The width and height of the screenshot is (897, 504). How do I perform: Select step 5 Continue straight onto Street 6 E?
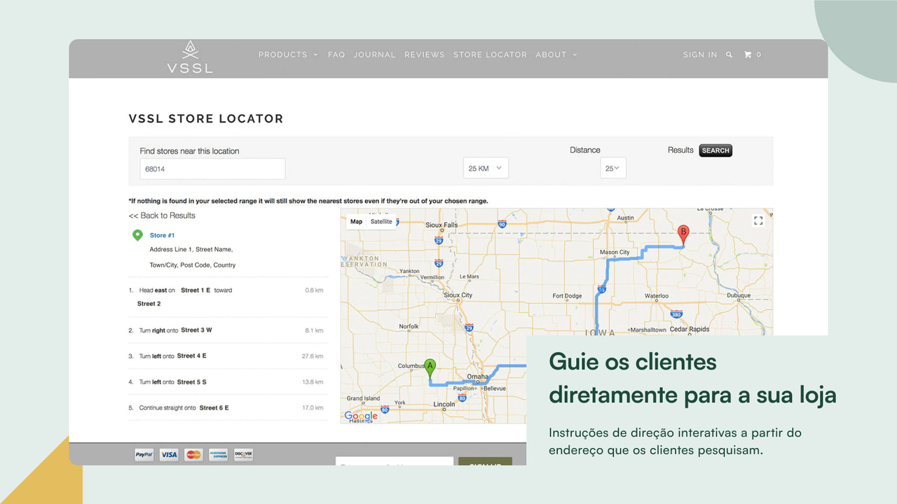point(228,408)
